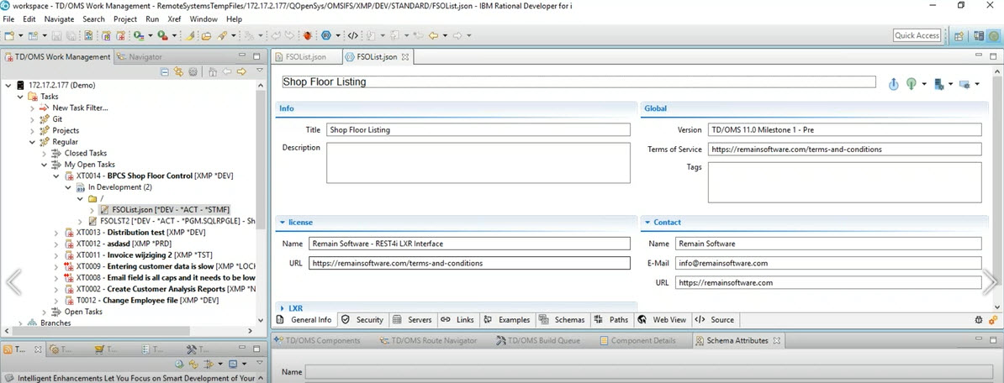The height and width of the screenshot is (383, 1004).
Task: Open dropdown next to green download icon
Action: [925, 84]
